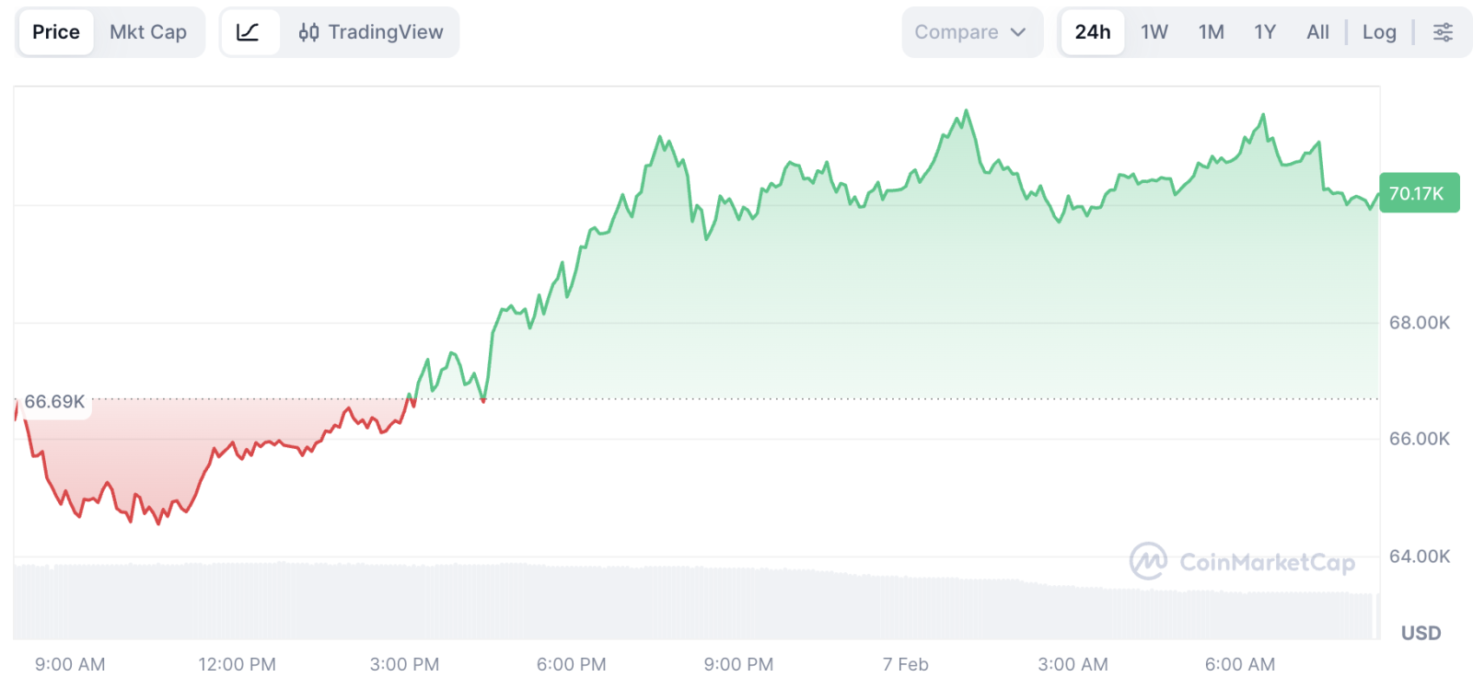Switch chart to Mkt Cap view

(148, 32)
